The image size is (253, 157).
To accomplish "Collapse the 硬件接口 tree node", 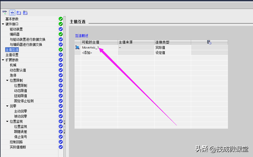I will click(3, 24).
